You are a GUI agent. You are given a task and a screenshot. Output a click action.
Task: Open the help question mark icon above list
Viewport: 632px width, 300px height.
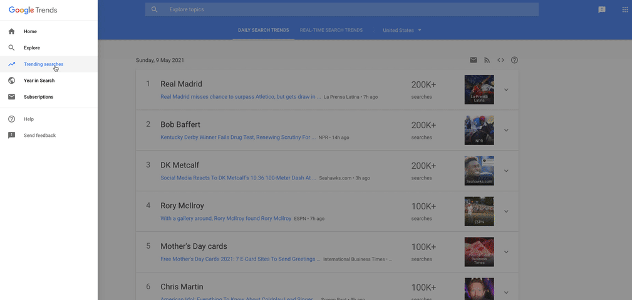tap(514, 60)
